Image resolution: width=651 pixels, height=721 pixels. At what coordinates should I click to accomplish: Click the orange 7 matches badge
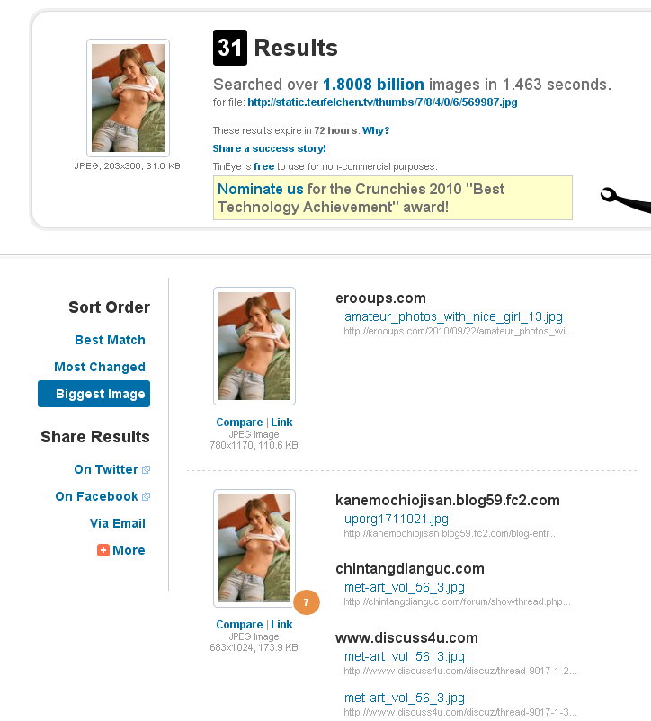pyautogui.click(x=307, y=602)
